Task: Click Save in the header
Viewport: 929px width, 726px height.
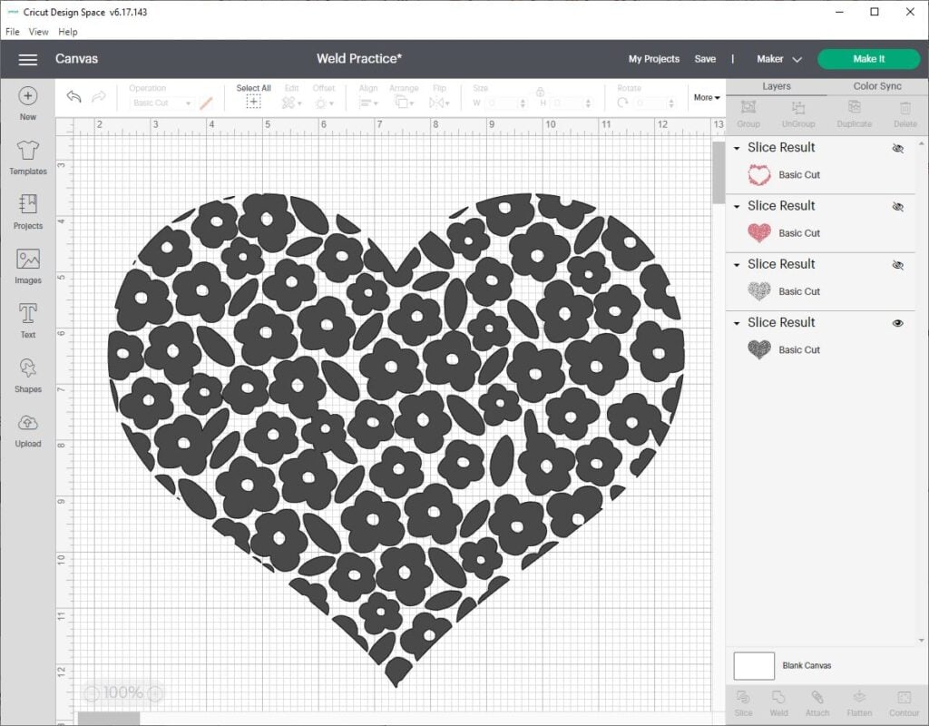Action: click(x=705, y=59)
